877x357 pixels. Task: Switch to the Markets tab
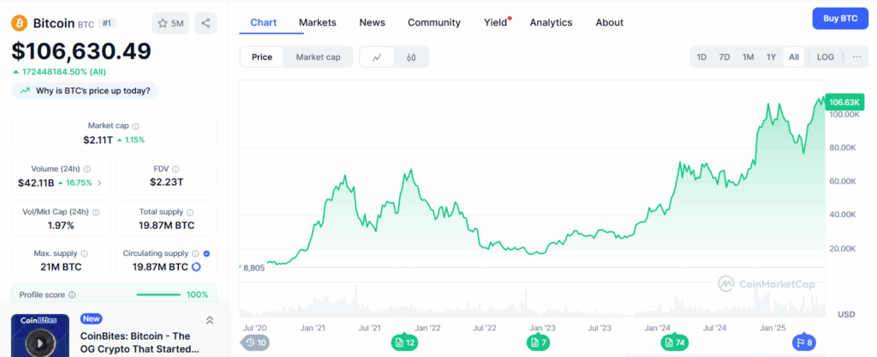point(318,22)
